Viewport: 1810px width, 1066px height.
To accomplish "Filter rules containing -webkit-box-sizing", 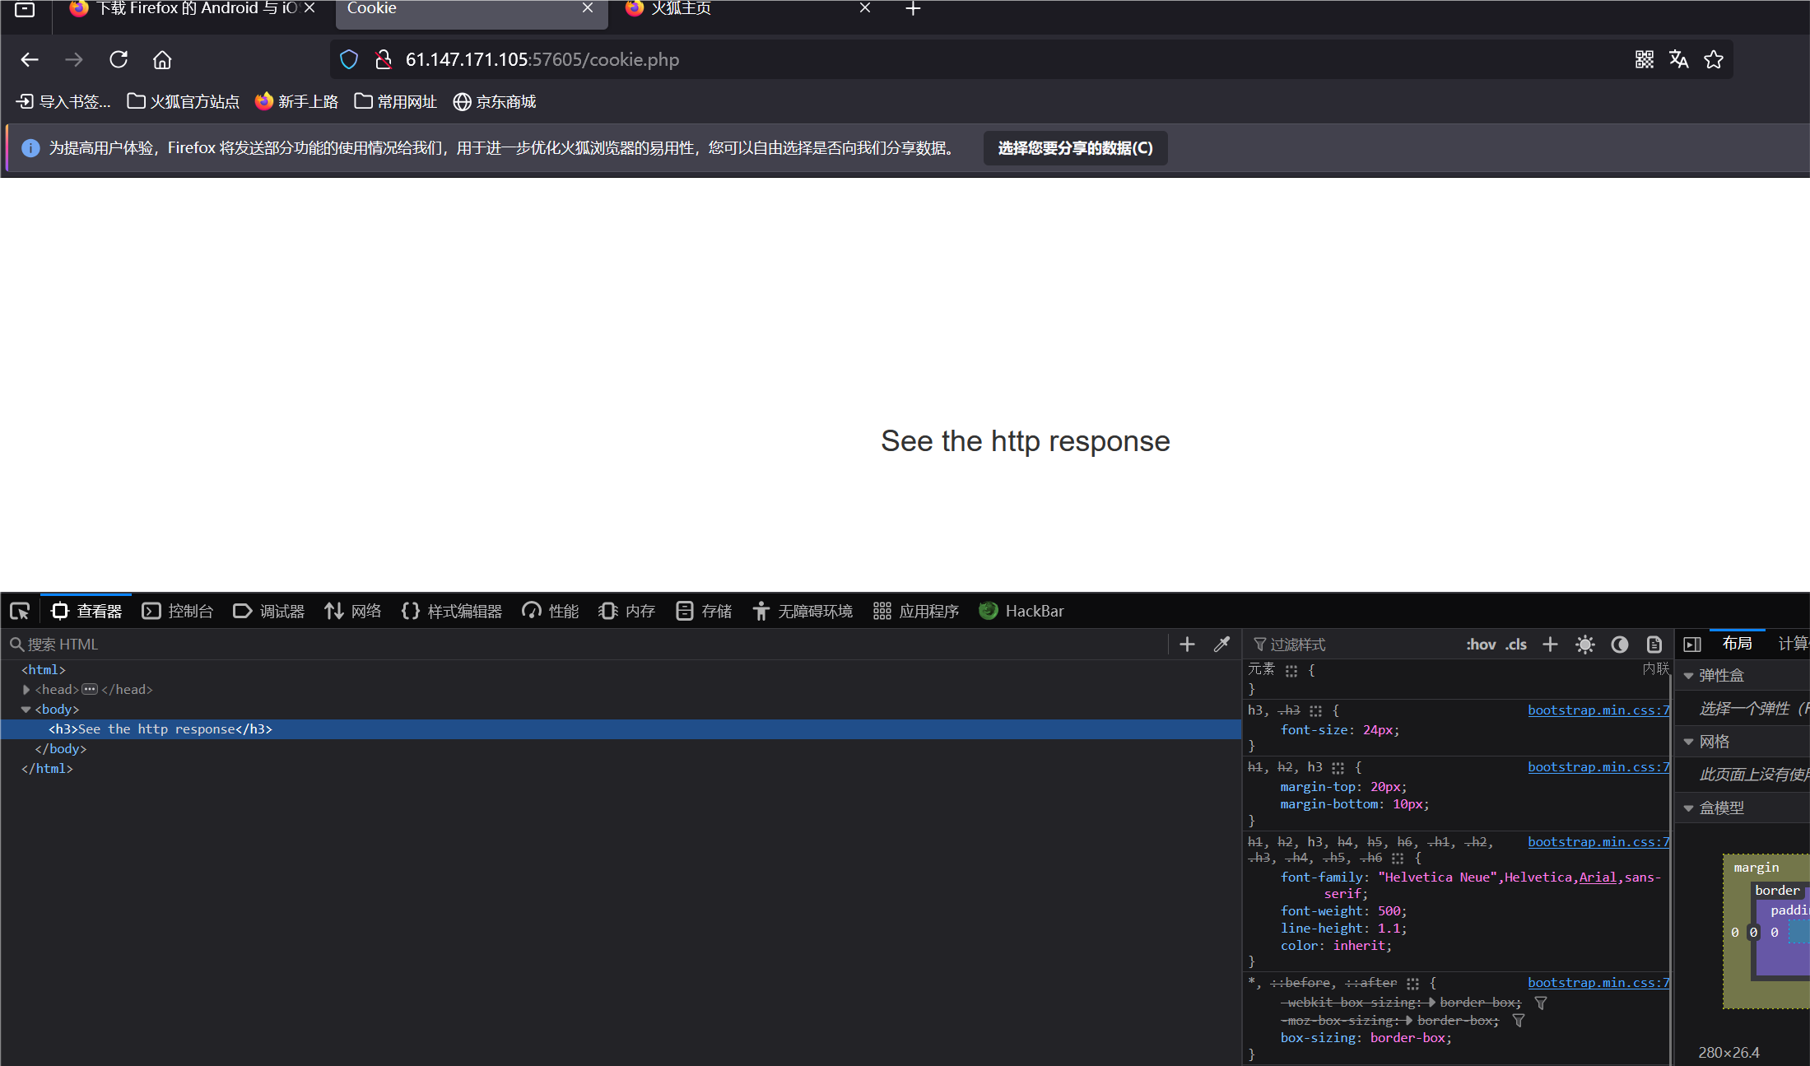I will pos(1541,1003).
